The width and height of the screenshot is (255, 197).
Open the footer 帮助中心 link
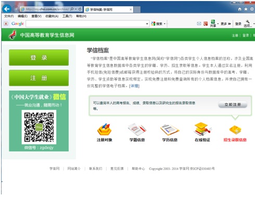tap(138, 168)
